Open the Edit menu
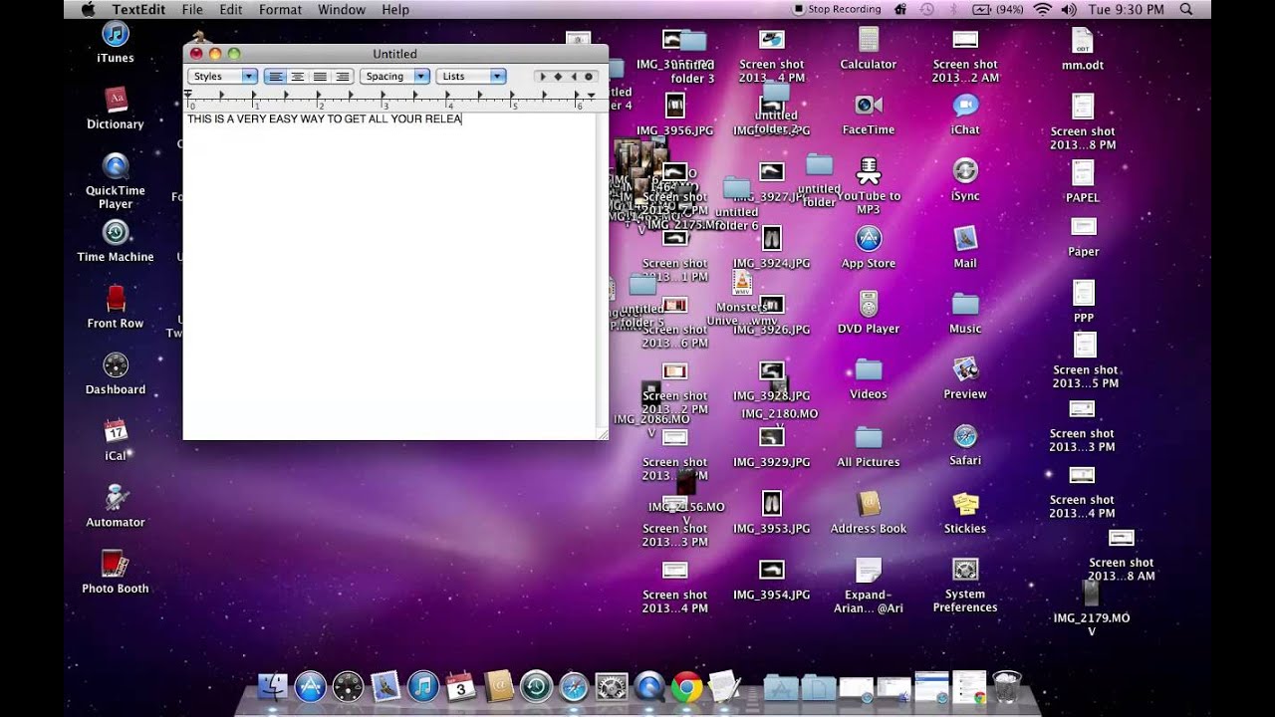1275x717 pixels. (x=231, y=9)
